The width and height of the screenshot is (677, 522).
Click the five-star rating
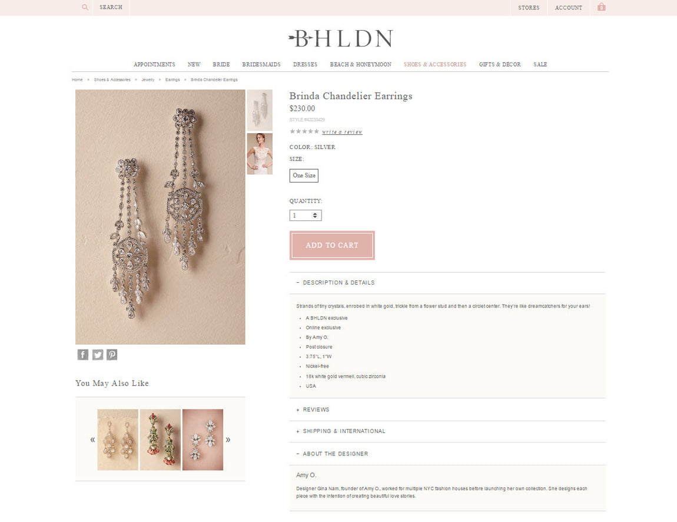click(304, 131)
